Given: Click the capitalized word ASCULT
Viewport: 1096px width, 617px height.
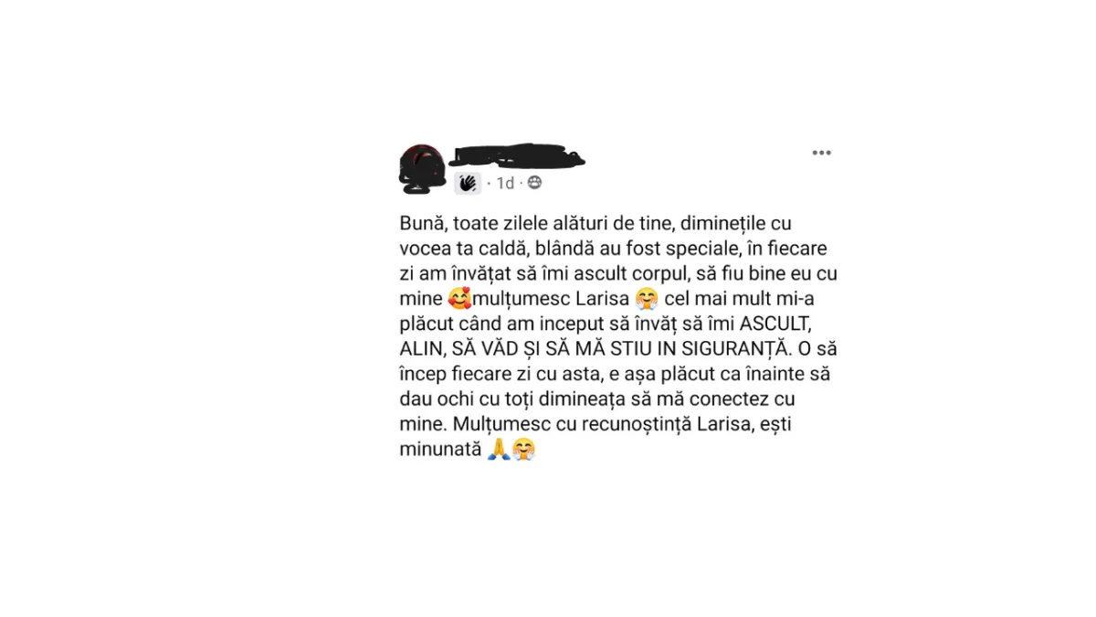Looking at the screenshot, I should (771, 324).
